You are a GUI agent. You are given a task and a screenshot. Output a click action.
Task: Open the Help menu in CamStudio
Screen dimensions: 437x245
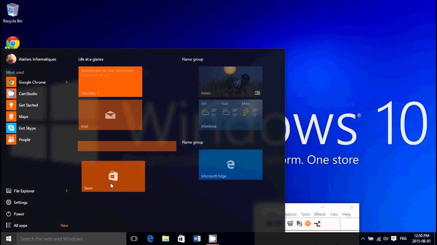[x=347, y=214]
